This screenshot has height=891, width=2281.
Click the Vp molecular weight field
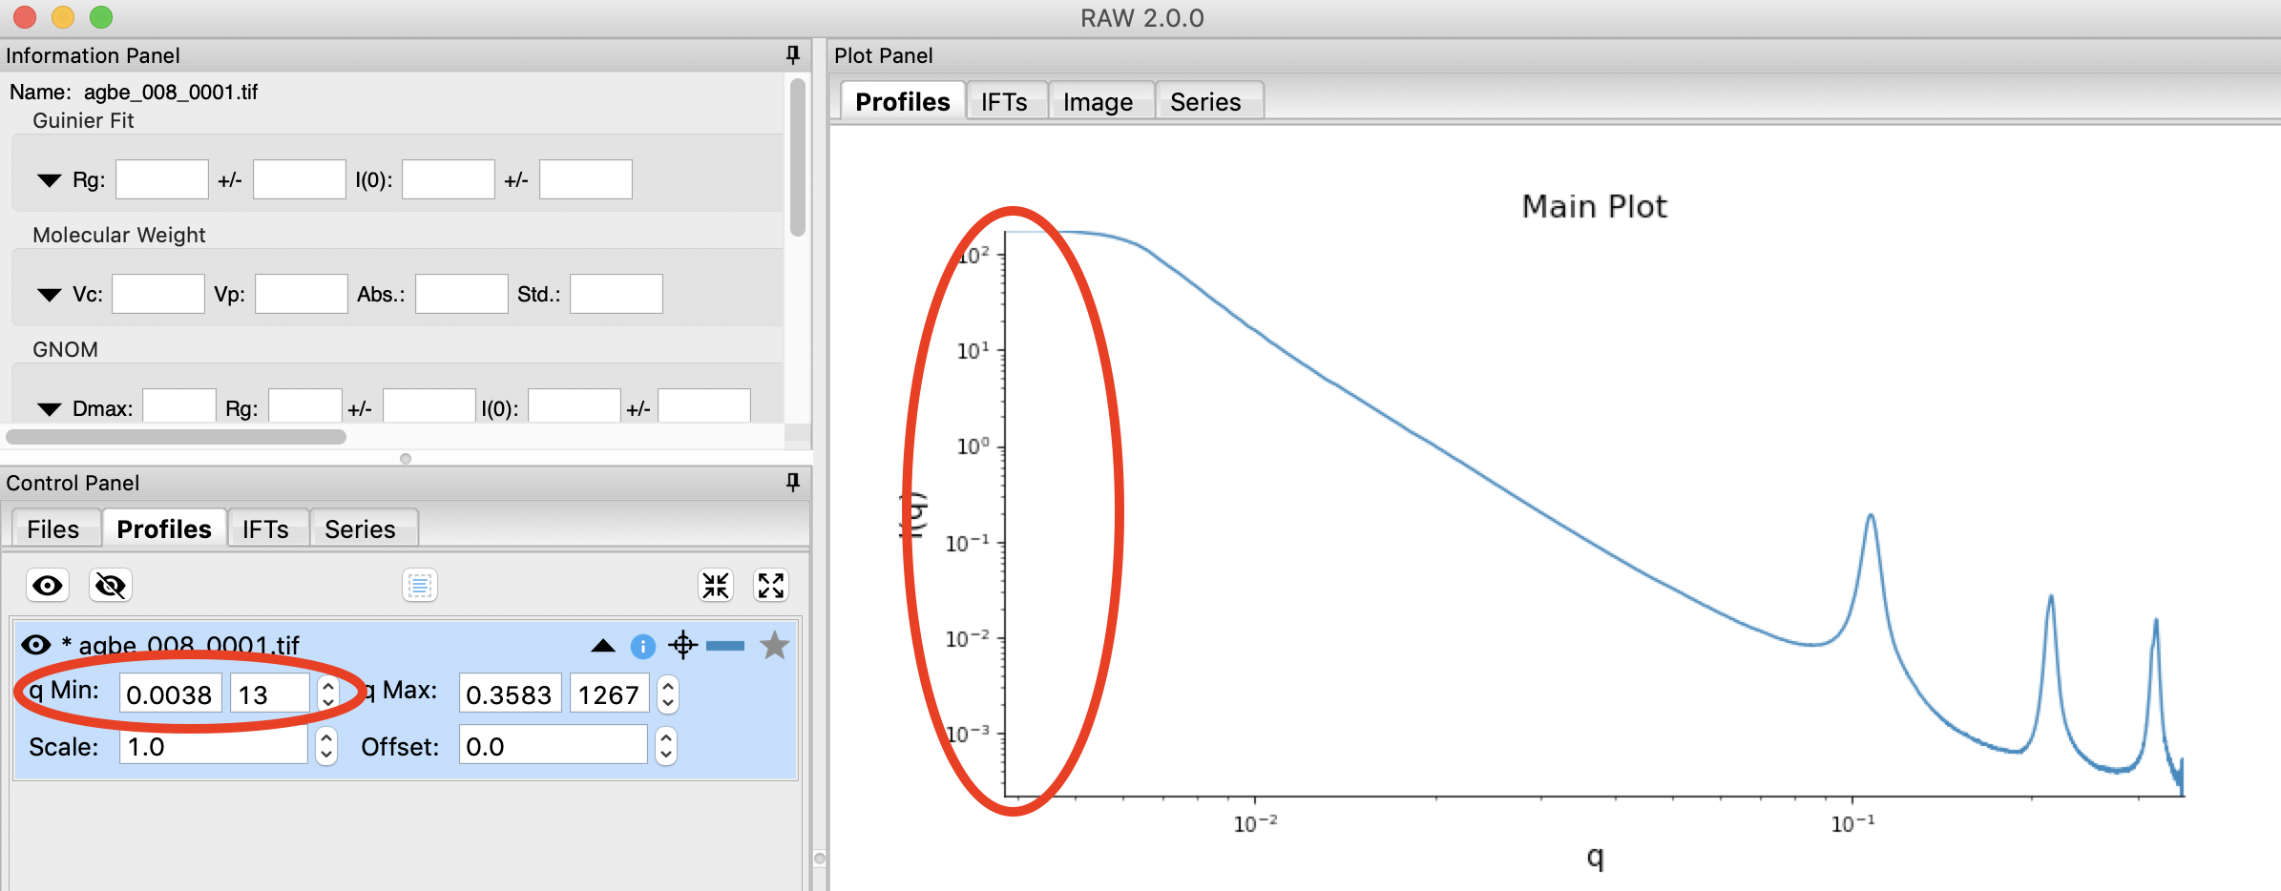click(x=302, y=294)
